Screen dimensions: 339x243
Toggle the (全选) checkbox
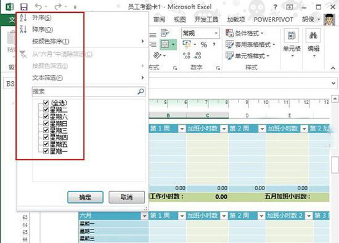pyautogui.click(x=46, y=102)
